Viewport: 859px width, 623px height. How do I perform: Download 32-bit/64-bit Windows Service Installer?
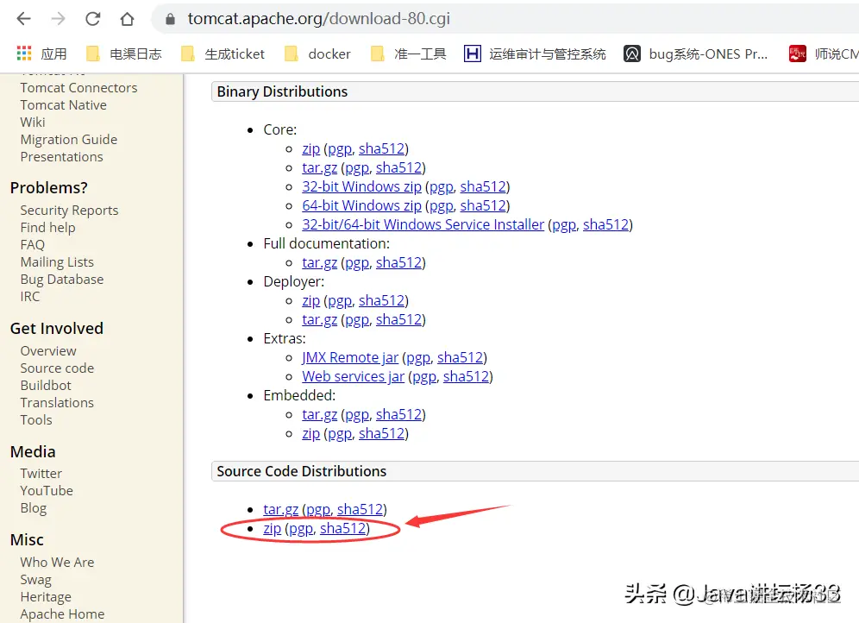(x=423, y=224)
